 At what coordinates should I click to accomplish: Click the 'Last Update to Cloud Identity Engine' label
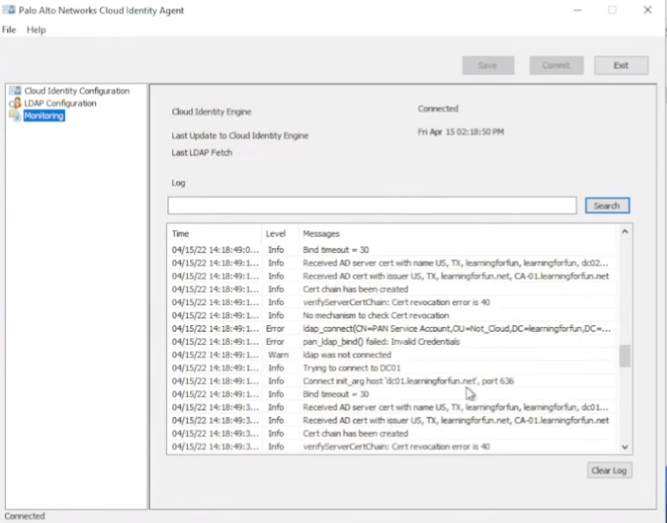[x=240, y=136]
